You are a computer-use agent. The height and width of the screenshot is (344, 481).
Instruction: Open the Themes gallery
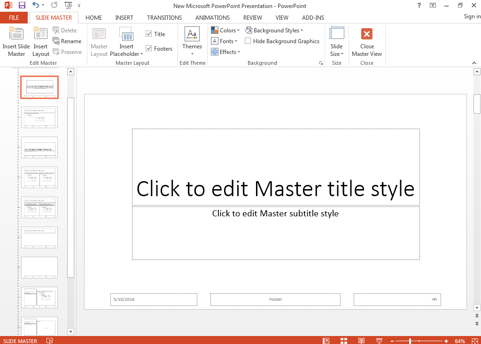pyautogui.click(x=192, y=41)
